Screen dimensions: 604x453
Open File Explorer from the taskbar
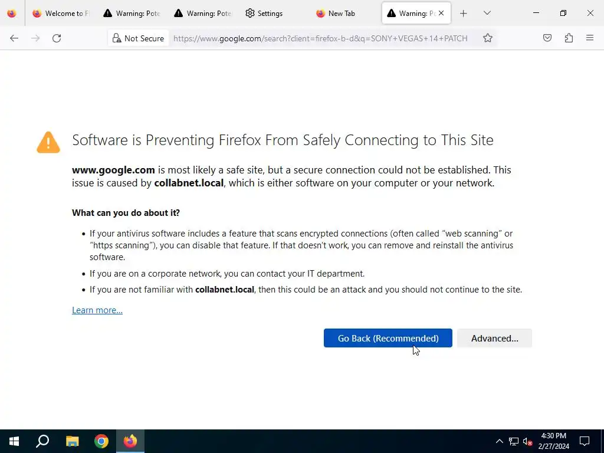[72, 441]
